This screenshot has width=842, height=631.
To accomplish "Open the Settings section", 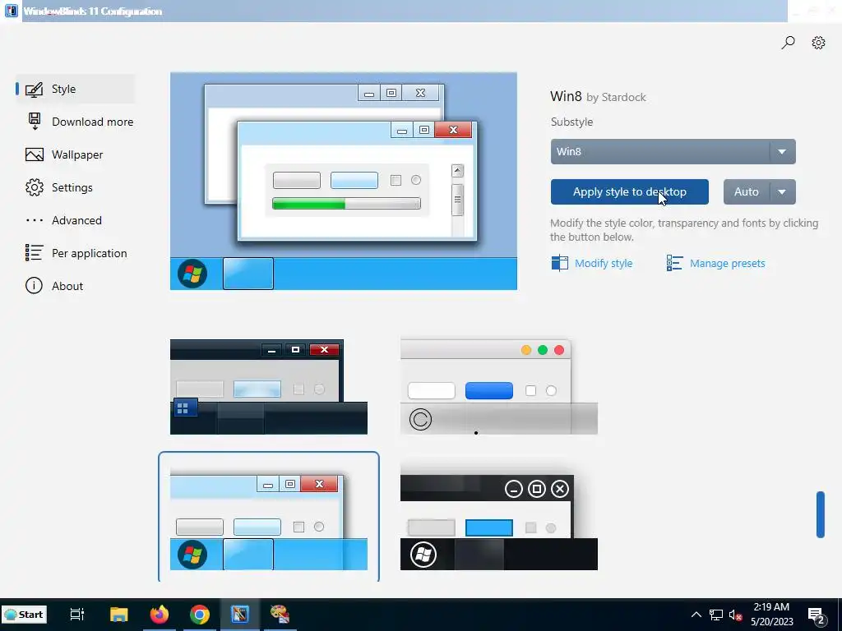I will 72,187.
